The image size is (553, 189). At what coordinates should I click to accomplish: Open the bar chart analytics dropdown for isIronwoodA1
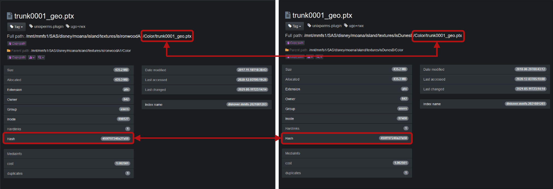(32, 58)
